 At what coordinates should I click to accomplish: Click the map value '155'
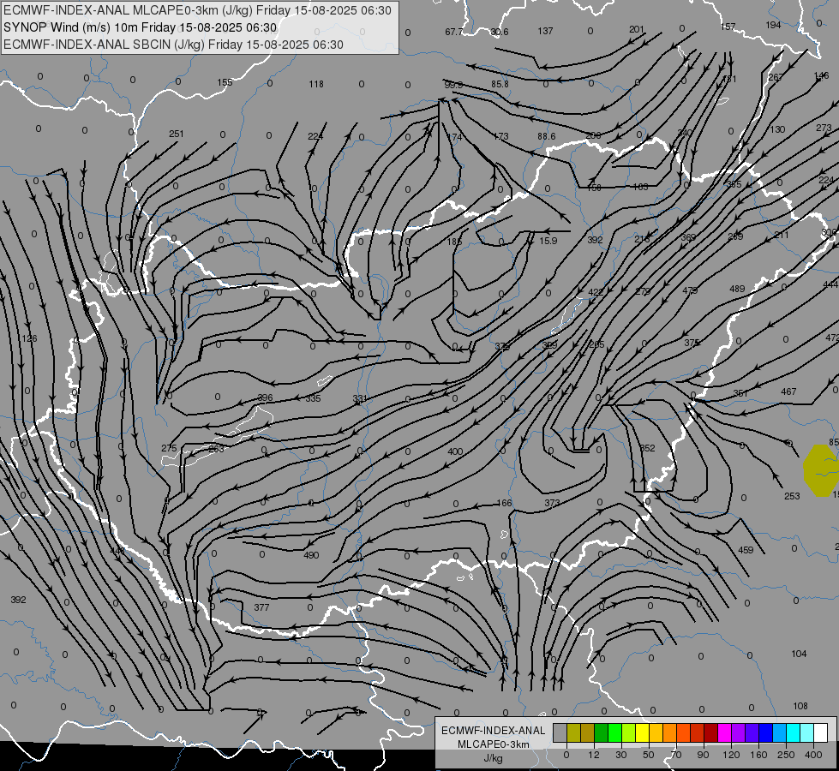[x=225, y=82]
